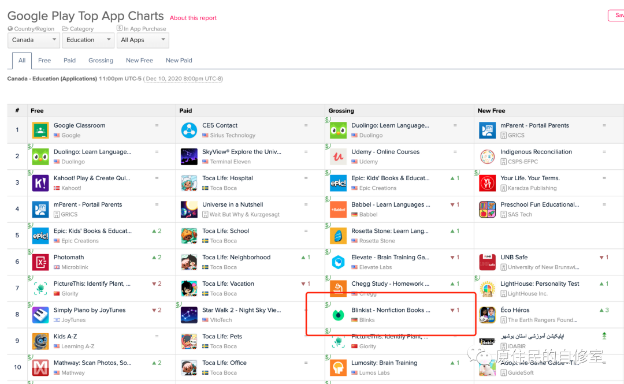Image resolution: width=624 pixels, height=384 pixels.
Task: Click the Duolingo icon in Free column
Action: tap(40, 157)
